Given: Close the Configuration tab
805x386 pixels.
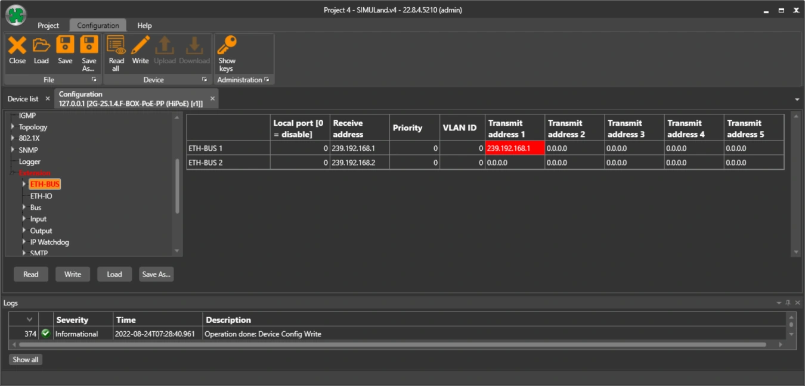Looking at the screenshot, I should tap(212, 99).
